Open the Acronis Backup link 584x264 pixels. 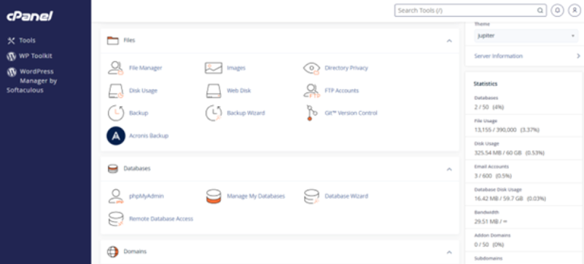(x=149, y=136)
